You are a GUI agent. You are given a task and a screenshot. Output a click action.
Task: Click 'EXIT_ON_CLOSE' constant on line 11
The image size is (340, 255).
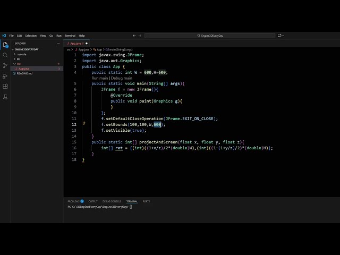[x=198, y=119]
